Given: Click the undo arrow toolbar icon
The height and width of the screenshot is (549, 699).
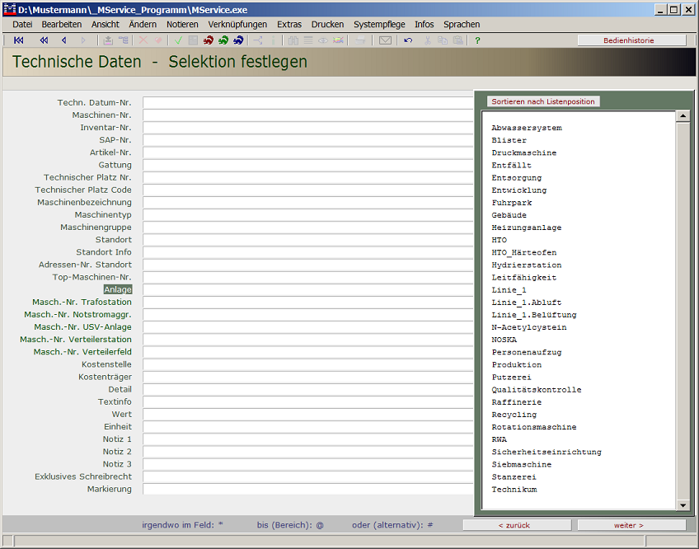Looking at the screenshot, I should [x=408, y=40].
